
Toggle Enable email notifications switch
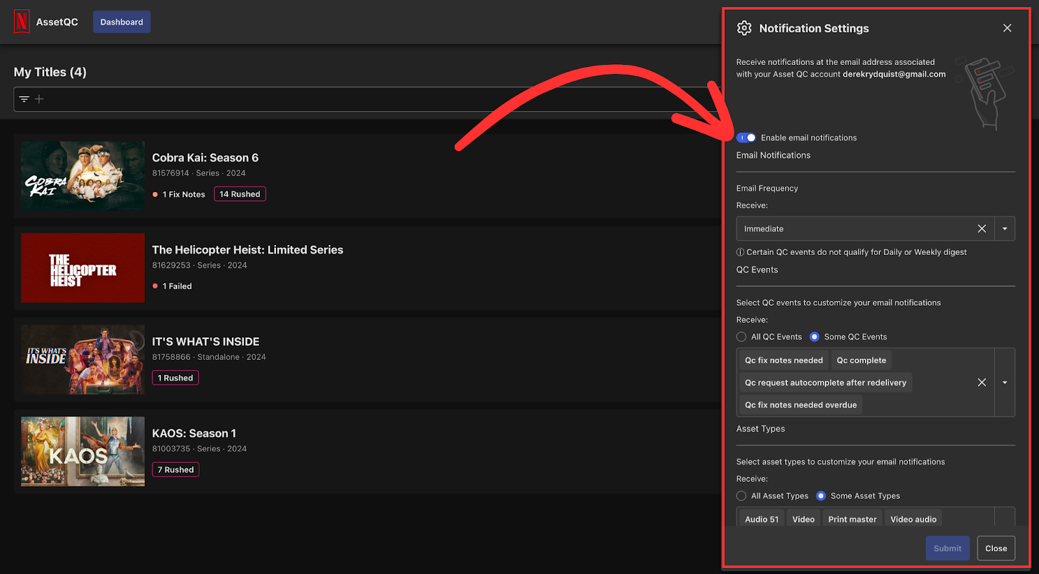tap(746, 138)
